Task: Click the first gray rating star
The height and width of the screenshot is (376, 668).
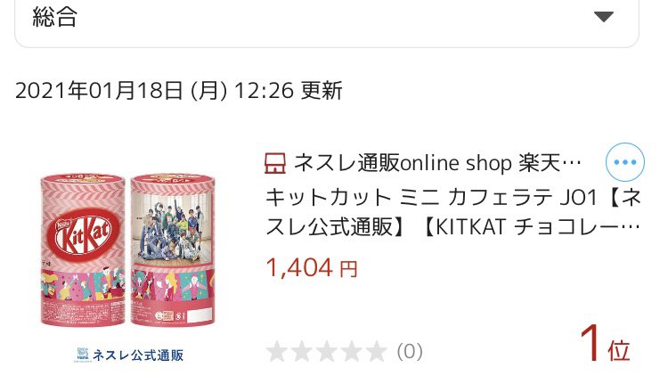Action: (x=276, y=352)
